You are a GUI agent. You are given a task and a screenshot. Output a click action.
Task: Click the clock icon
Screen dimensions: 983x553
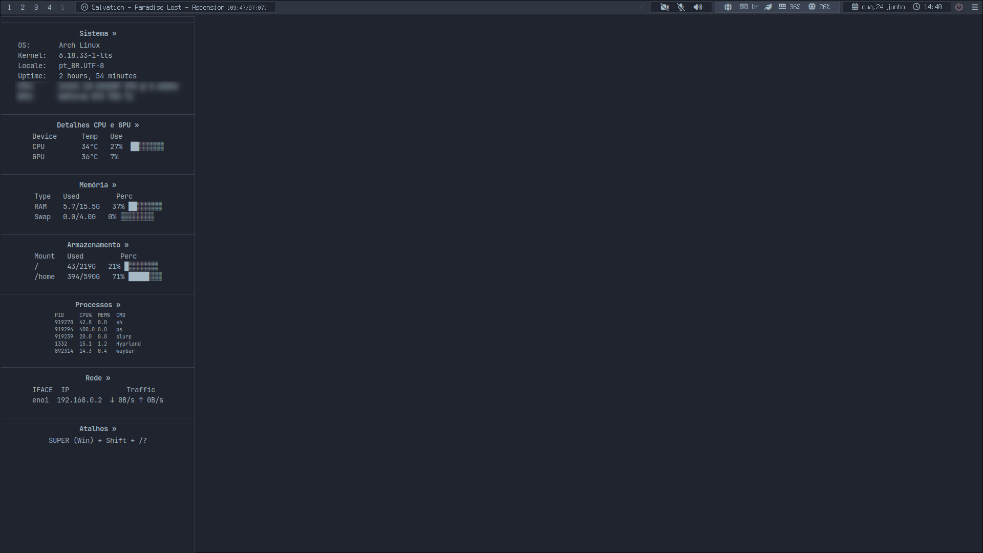[916, 7]
